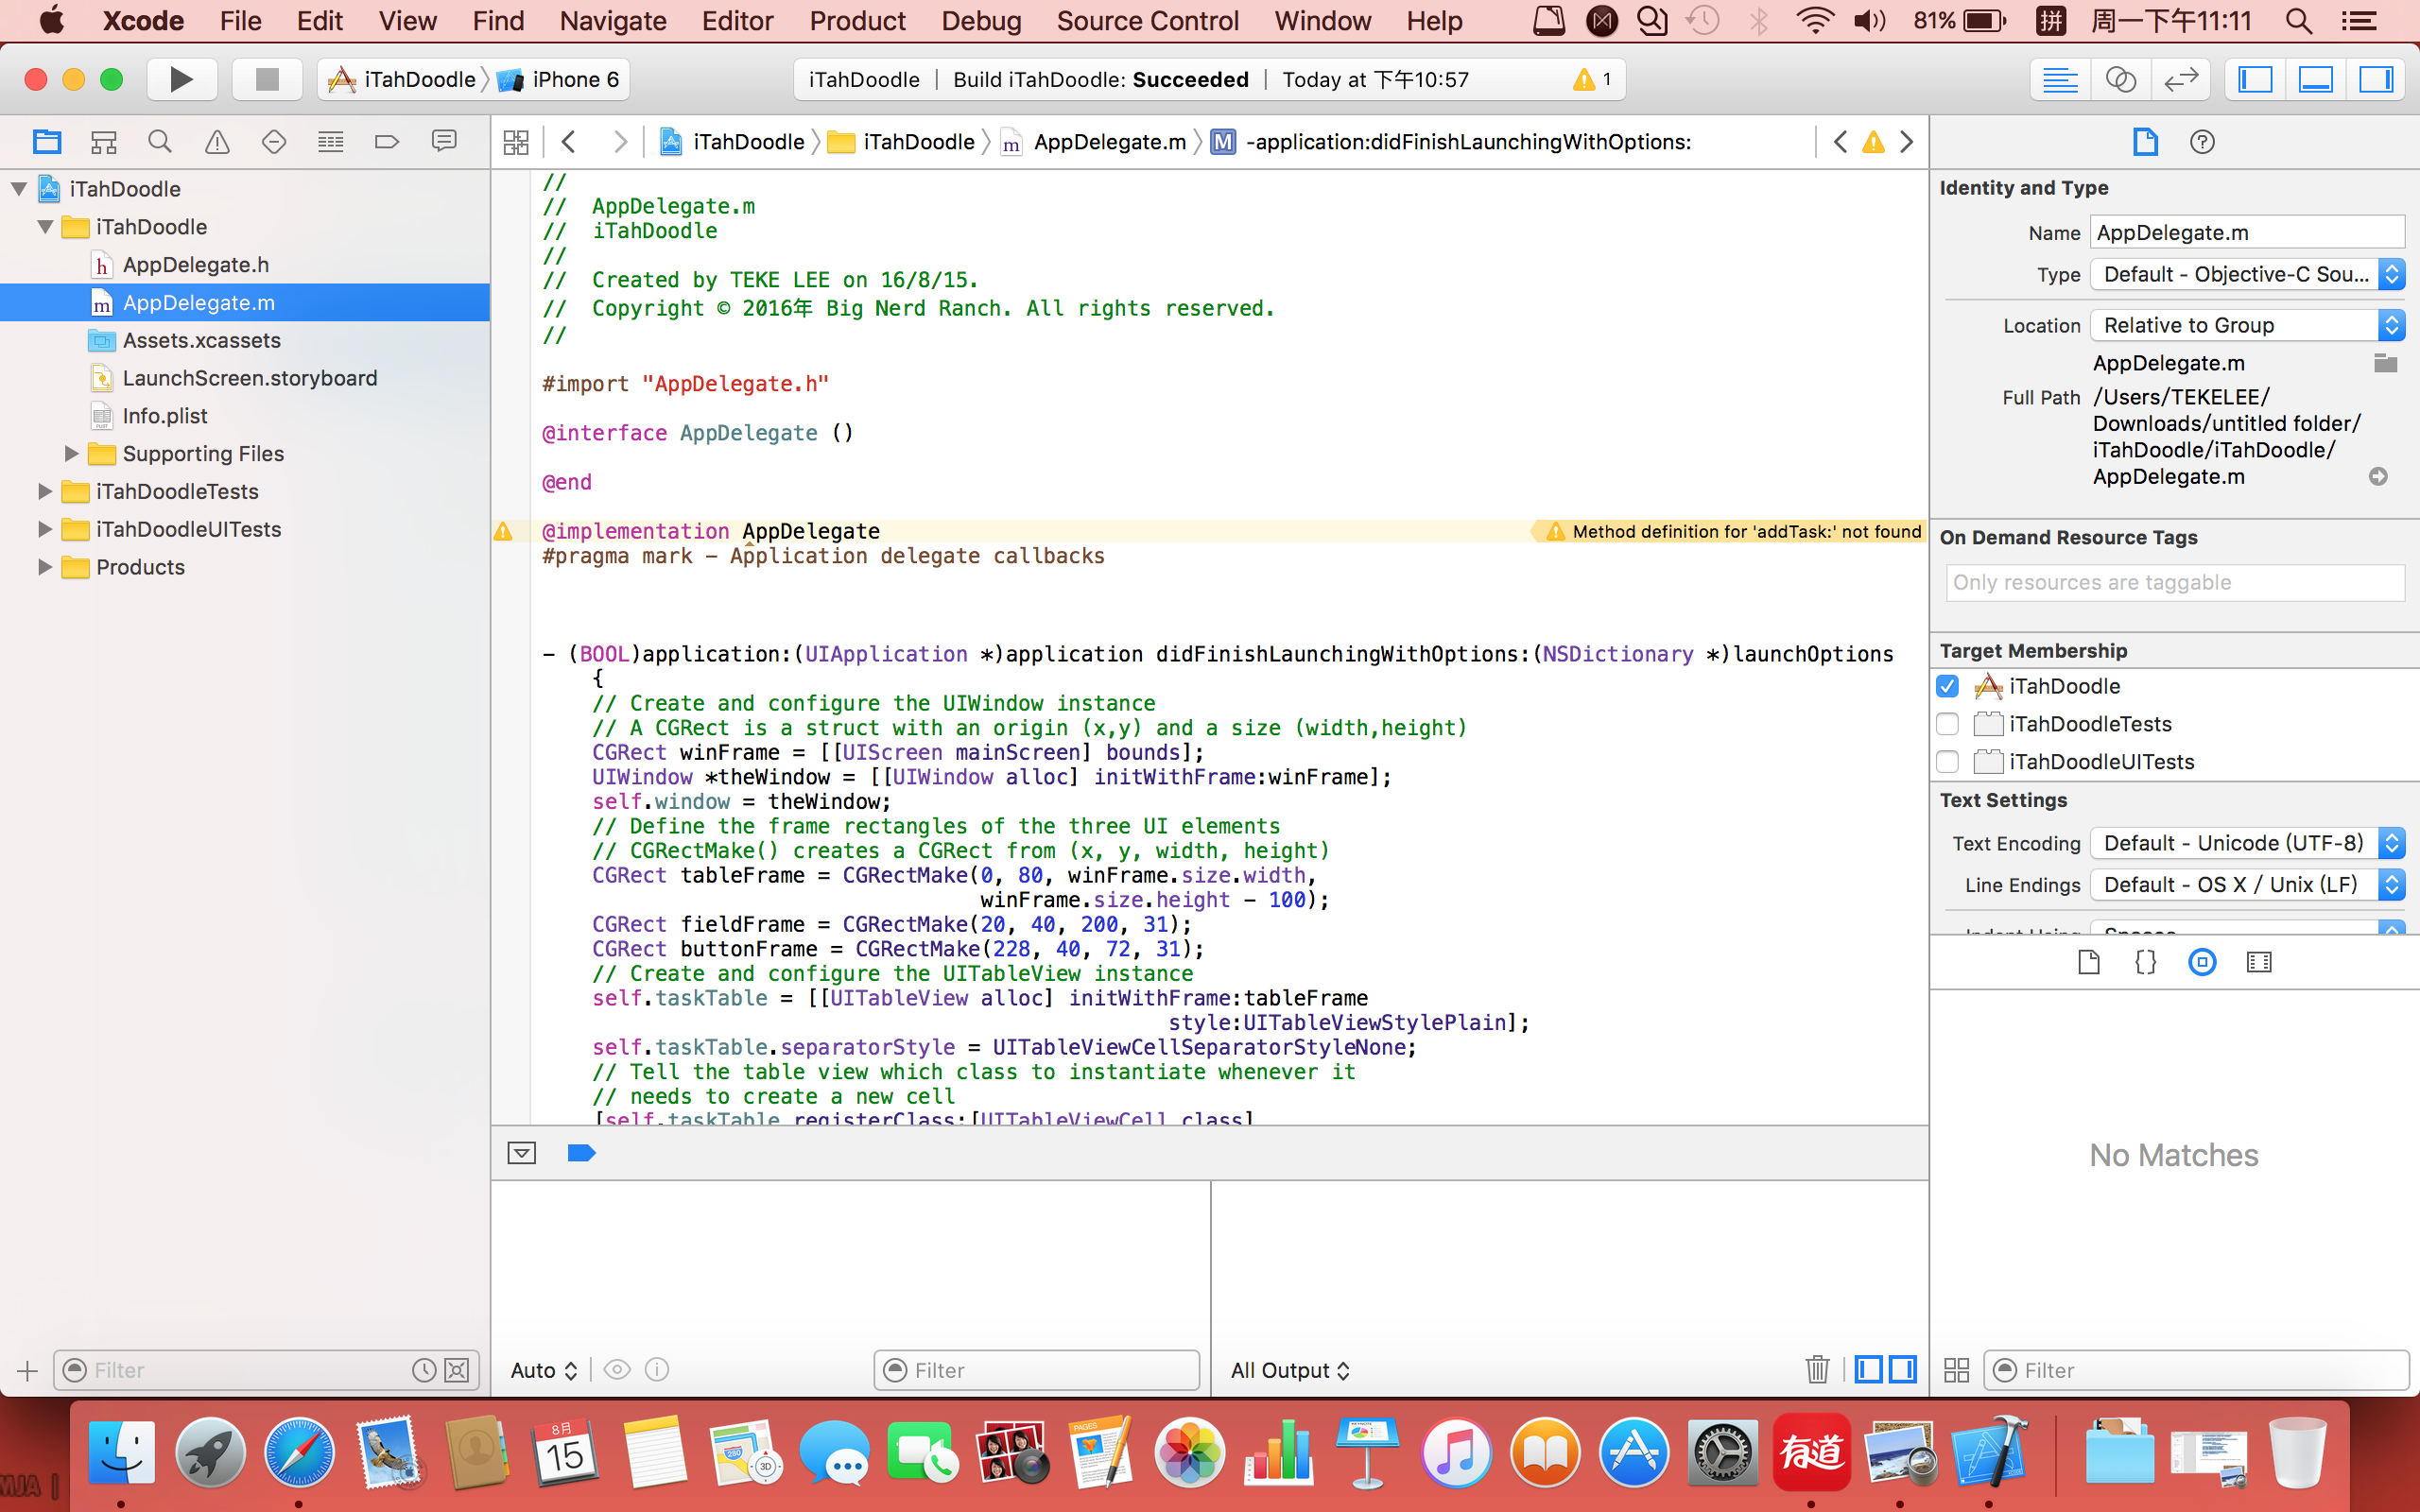Clear the console with the trash icon
Image resolution: width=2420 pixels, height=1512 pixels.
point(1817,1369)
